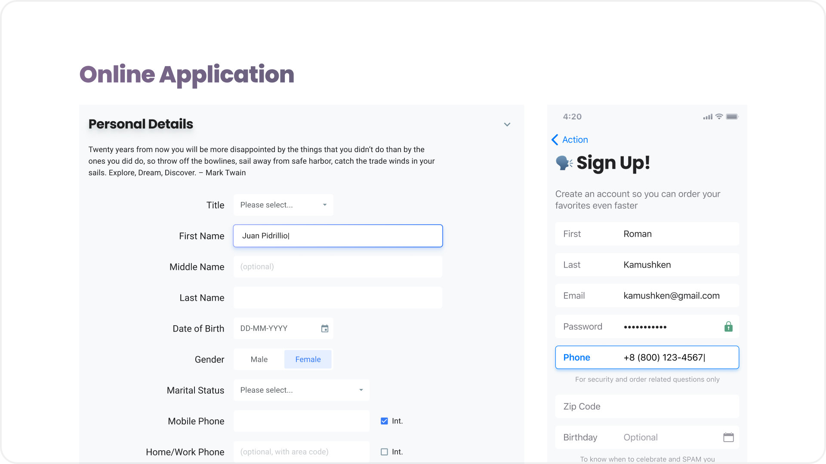Click the cellular signal bars icon
This screenshot has width=826, height=464.
coord(707,116)
